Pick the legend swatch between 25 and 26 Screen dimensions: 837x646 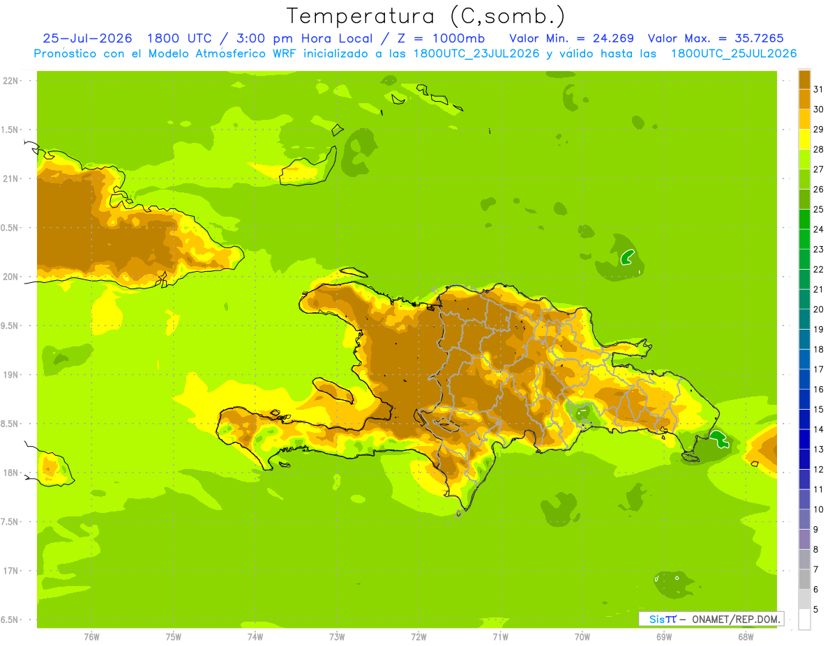pyautogui.click(x=804, y=199)
